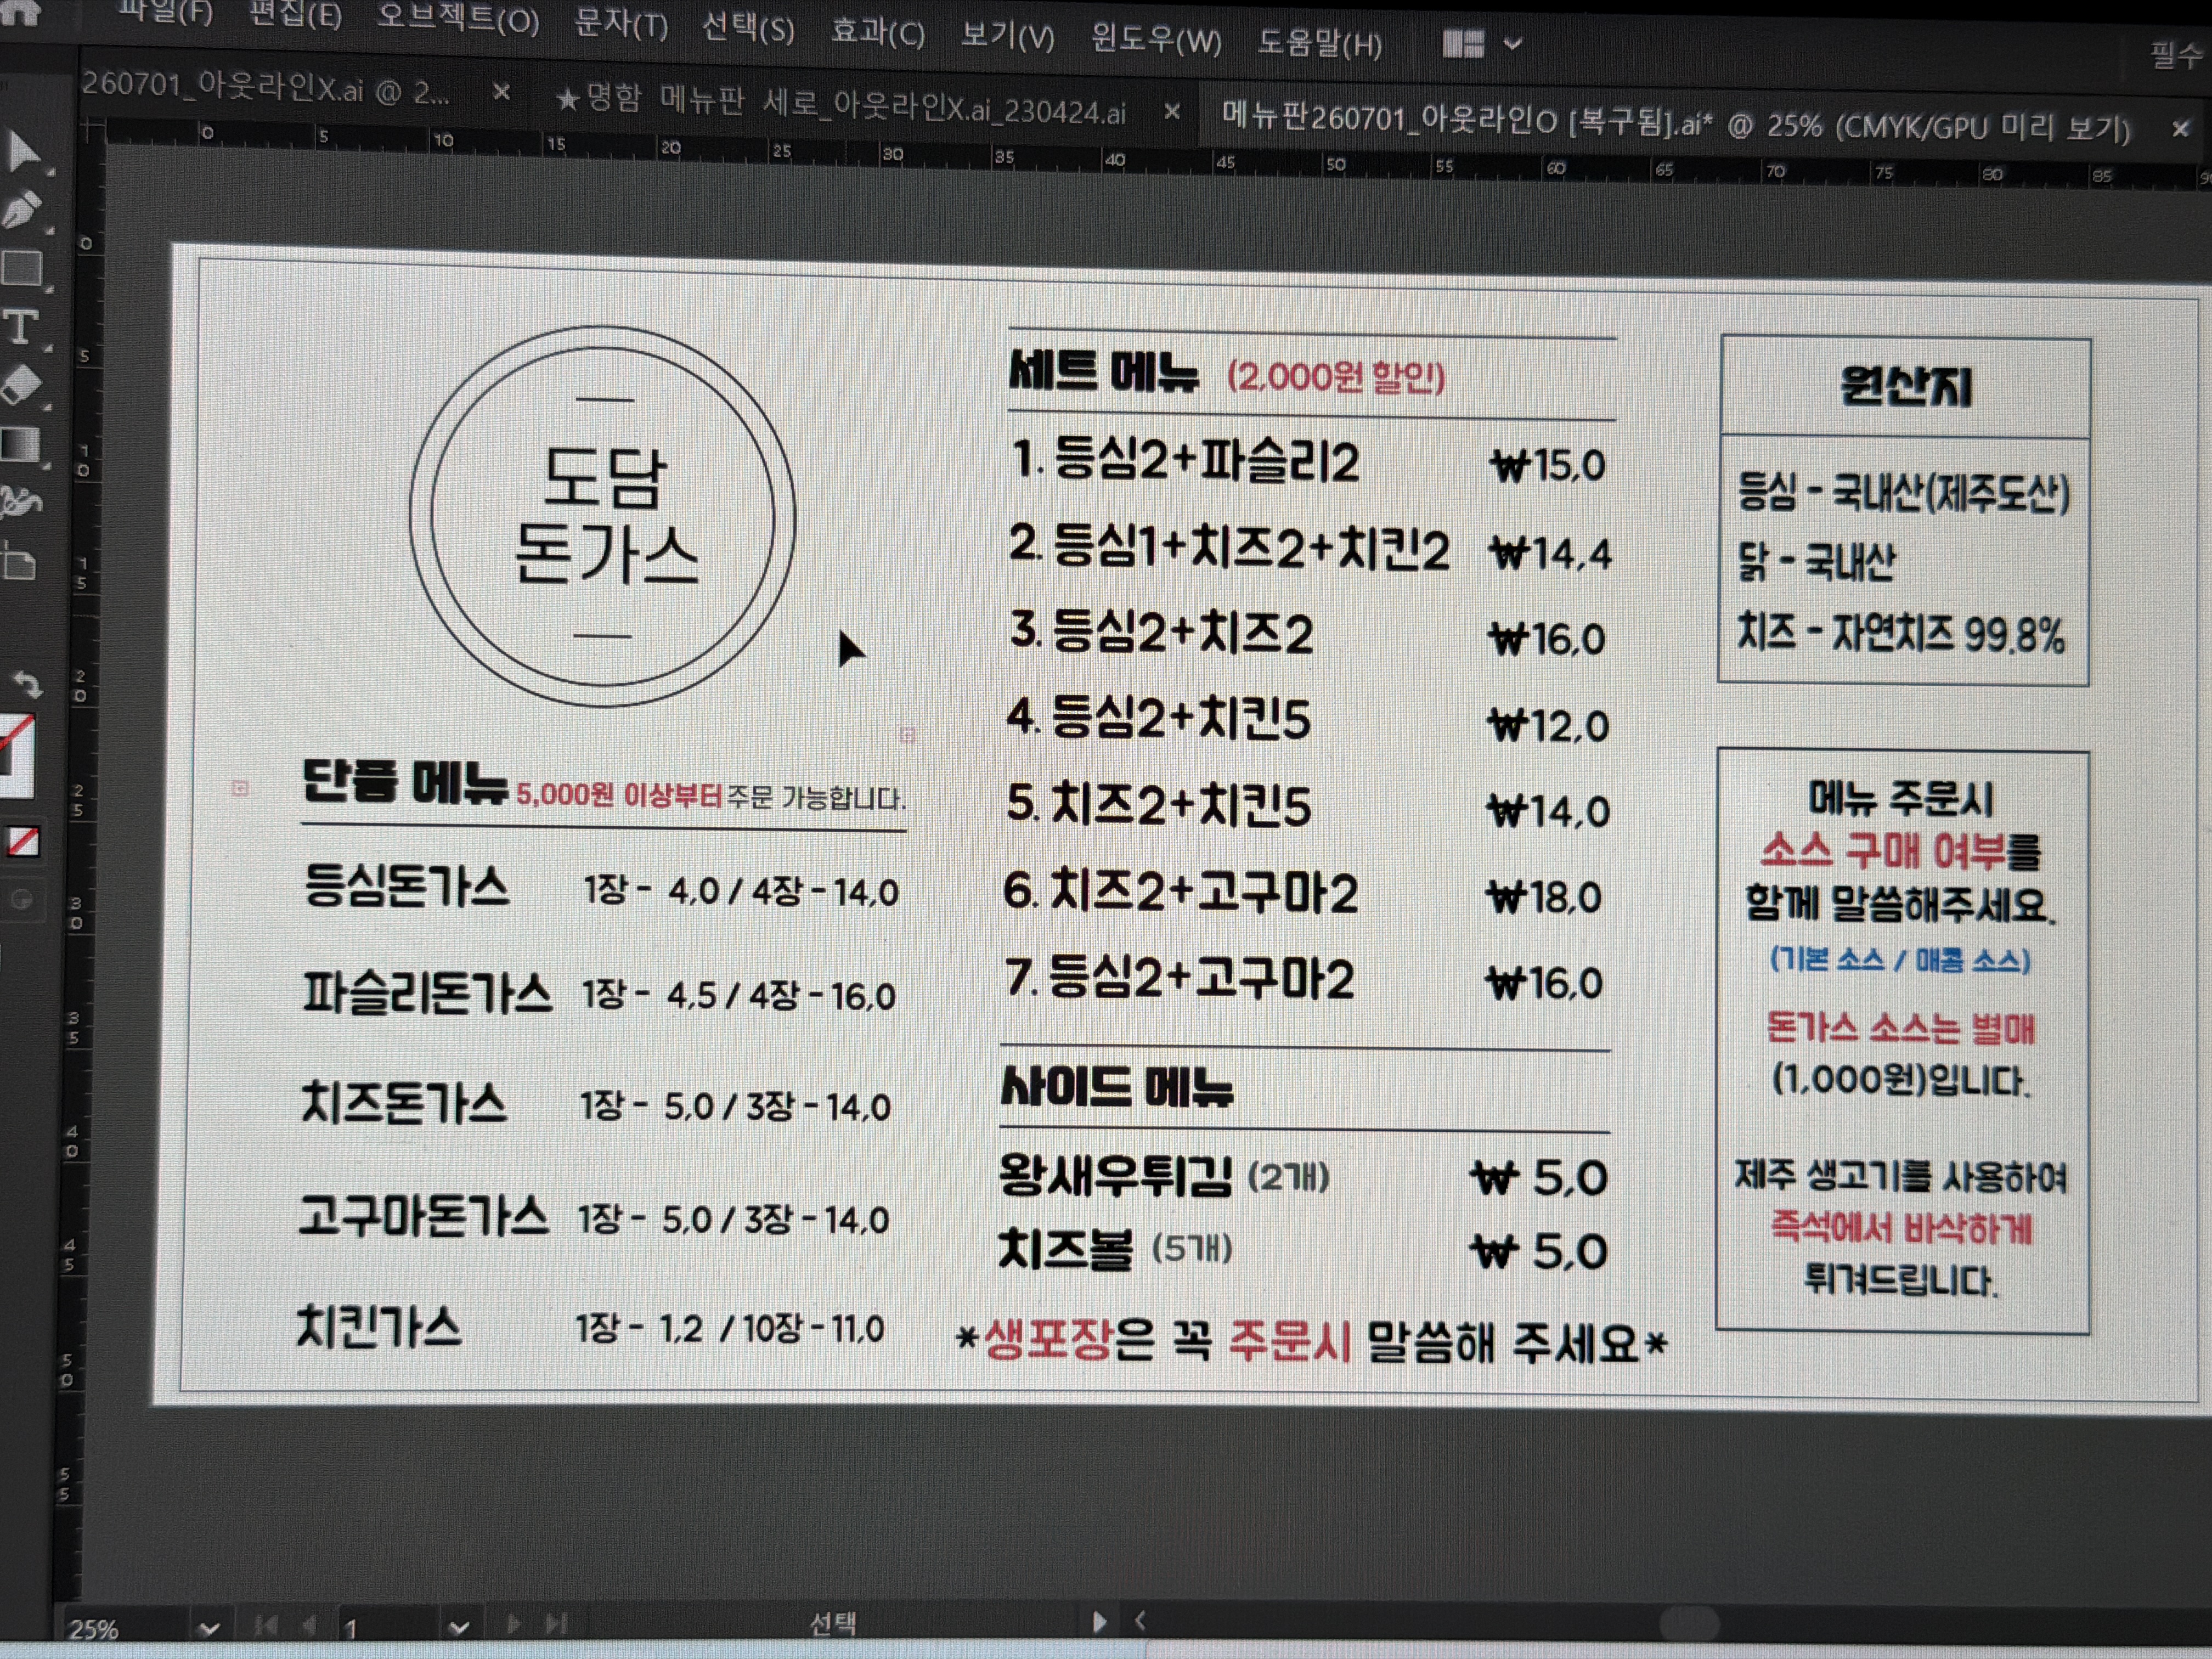The width and height of the screenshot is (2212, 1659).
Task: Click the '*생포장은 꼭 주문시 말씀해 주세요*' line
Action: (1312, 1342)
